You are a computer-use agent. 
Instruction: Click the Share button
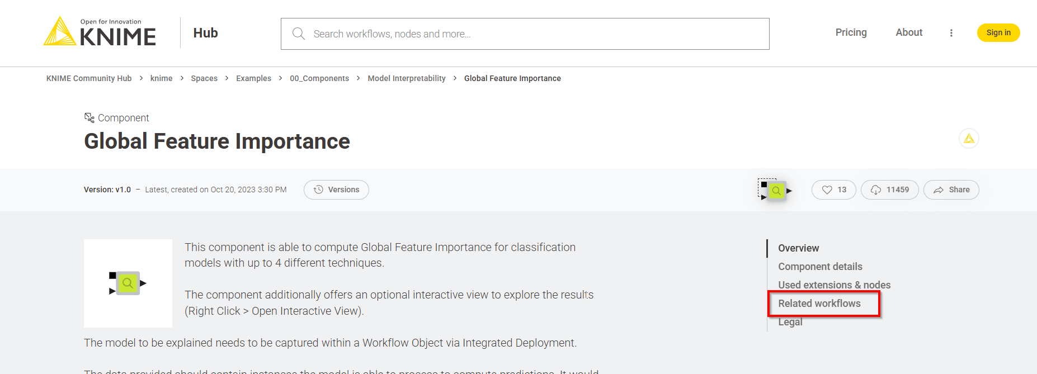point(951,190)
